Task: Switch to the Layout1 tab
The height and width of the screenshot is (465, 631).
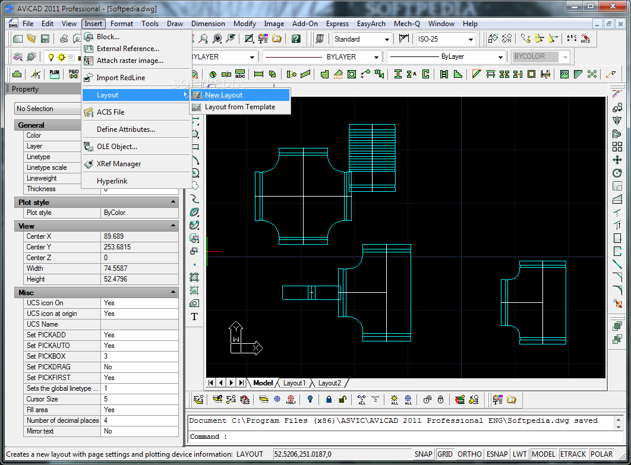Action: 295,383
